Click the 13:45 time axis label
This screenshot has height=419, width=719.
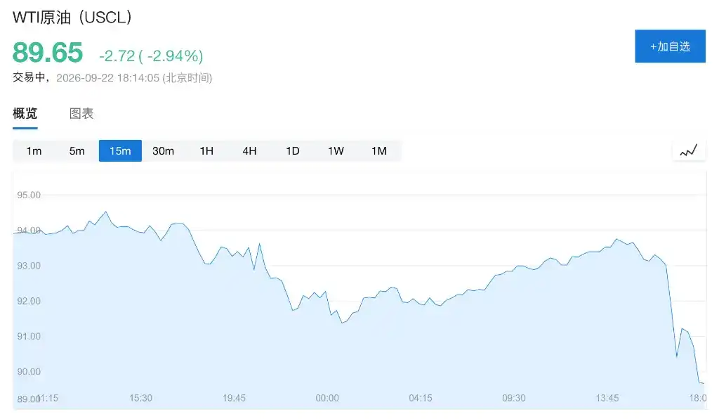pyautogui.click(x=607, y=398)
